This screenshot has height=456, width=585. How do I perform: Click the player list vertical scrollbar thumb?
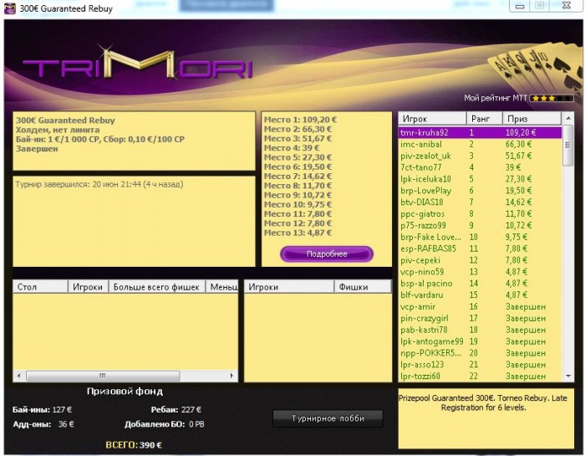coord(567,146)
